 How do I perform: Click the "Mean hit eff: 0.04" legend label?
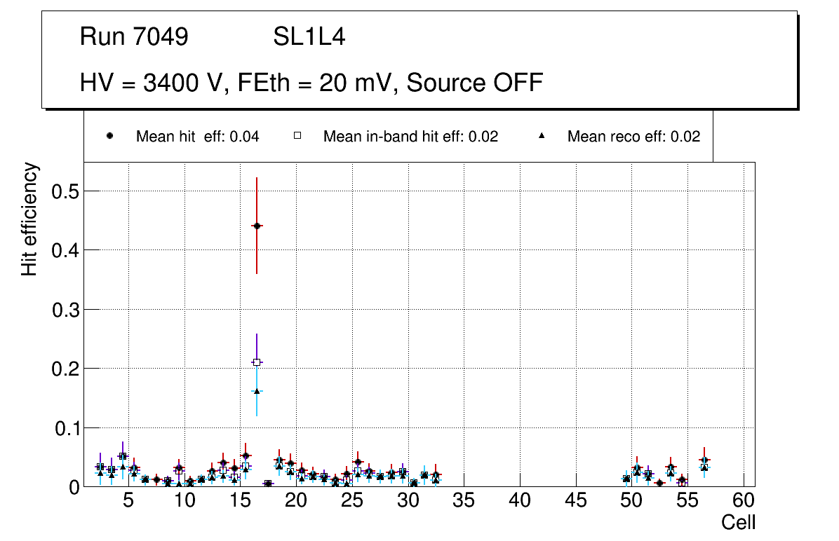(197, 137)
